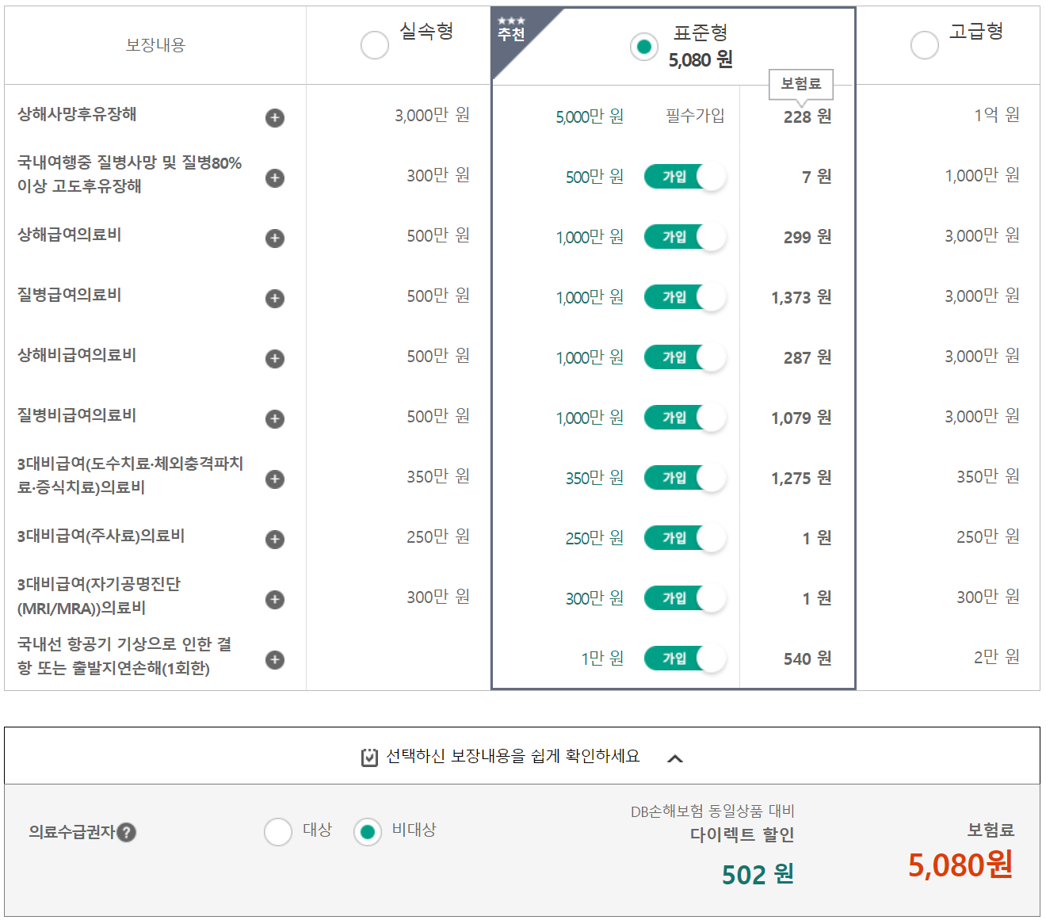This screenshot has width=1046, height=920.
Task: Turn off 가입 for flight delay coverage
Action: pyautogui.click(x=685, y=659)
